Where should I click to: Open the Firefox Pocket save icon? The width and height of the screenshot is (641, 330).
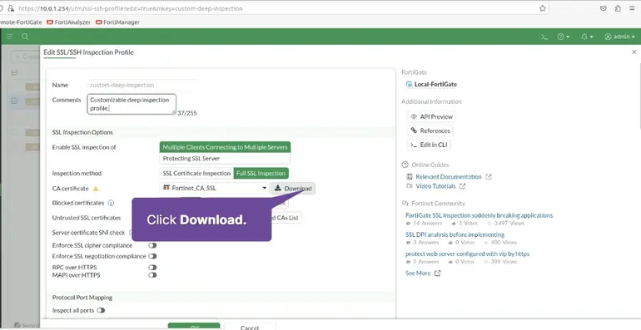[603, 8]
